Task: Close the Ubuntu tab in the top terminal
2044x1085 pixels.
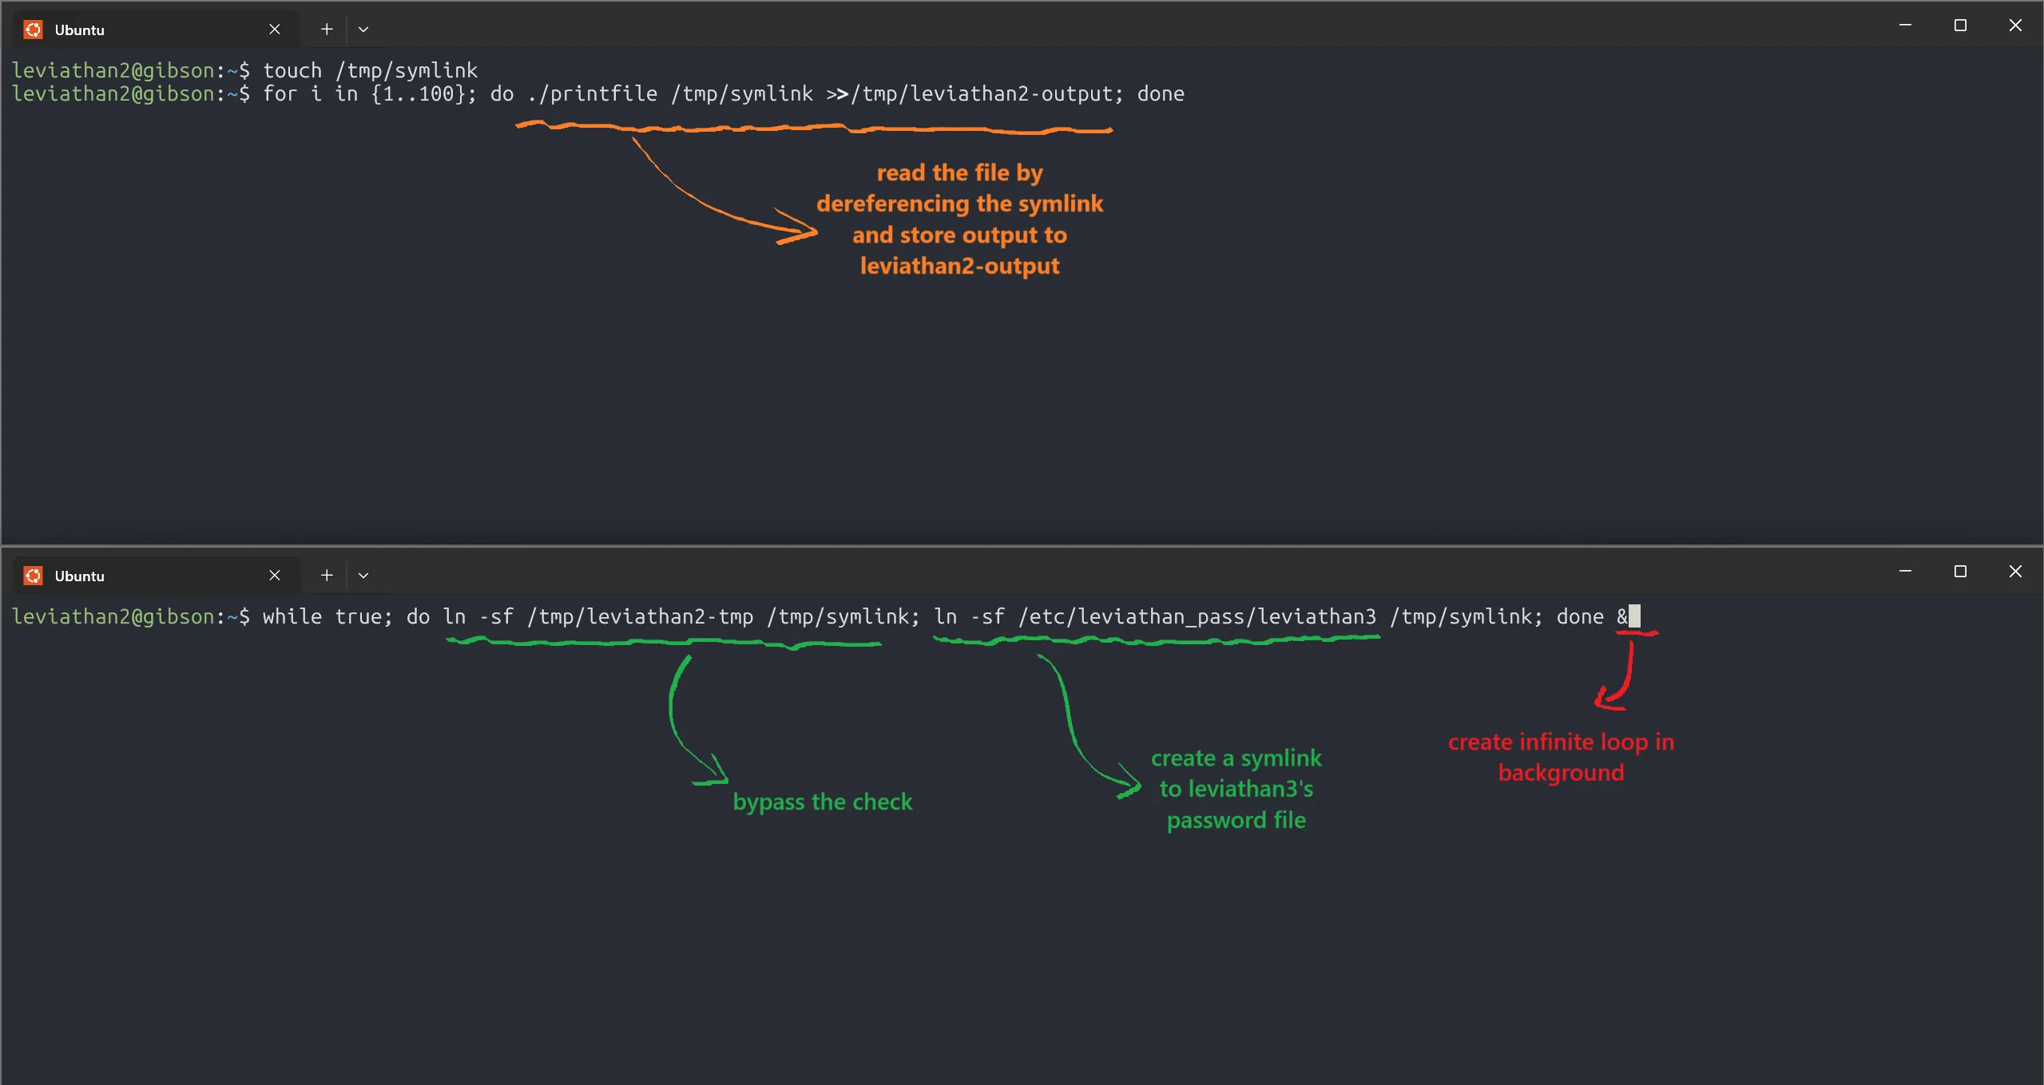Action: pyautogui.click(x=274, y=30)
